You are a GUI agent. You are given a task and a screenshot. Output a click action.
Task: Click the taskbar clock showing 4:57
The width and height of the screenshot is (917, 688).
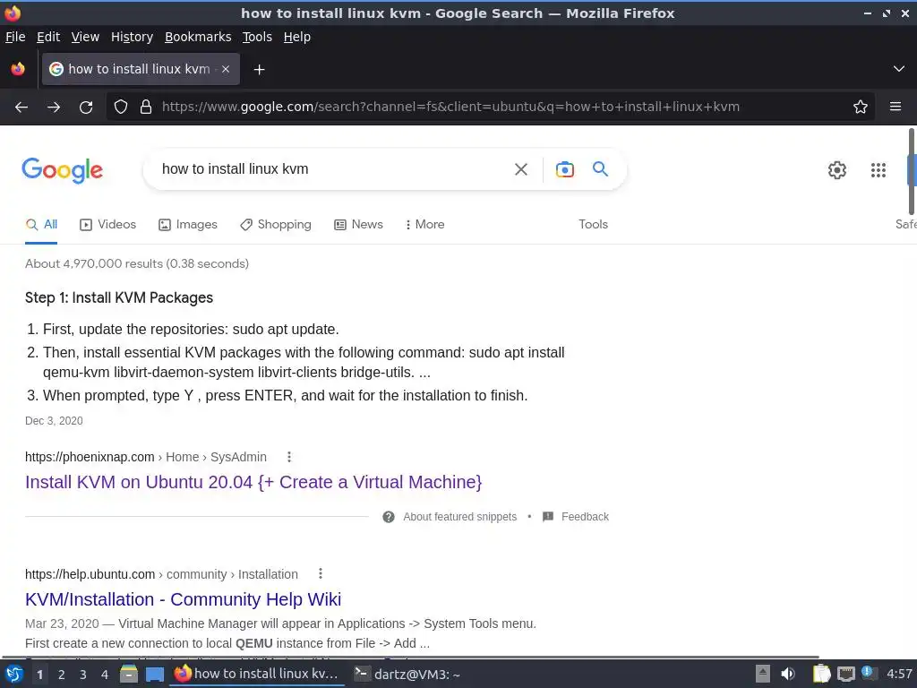pyautogui.click(x=899, y=674)
